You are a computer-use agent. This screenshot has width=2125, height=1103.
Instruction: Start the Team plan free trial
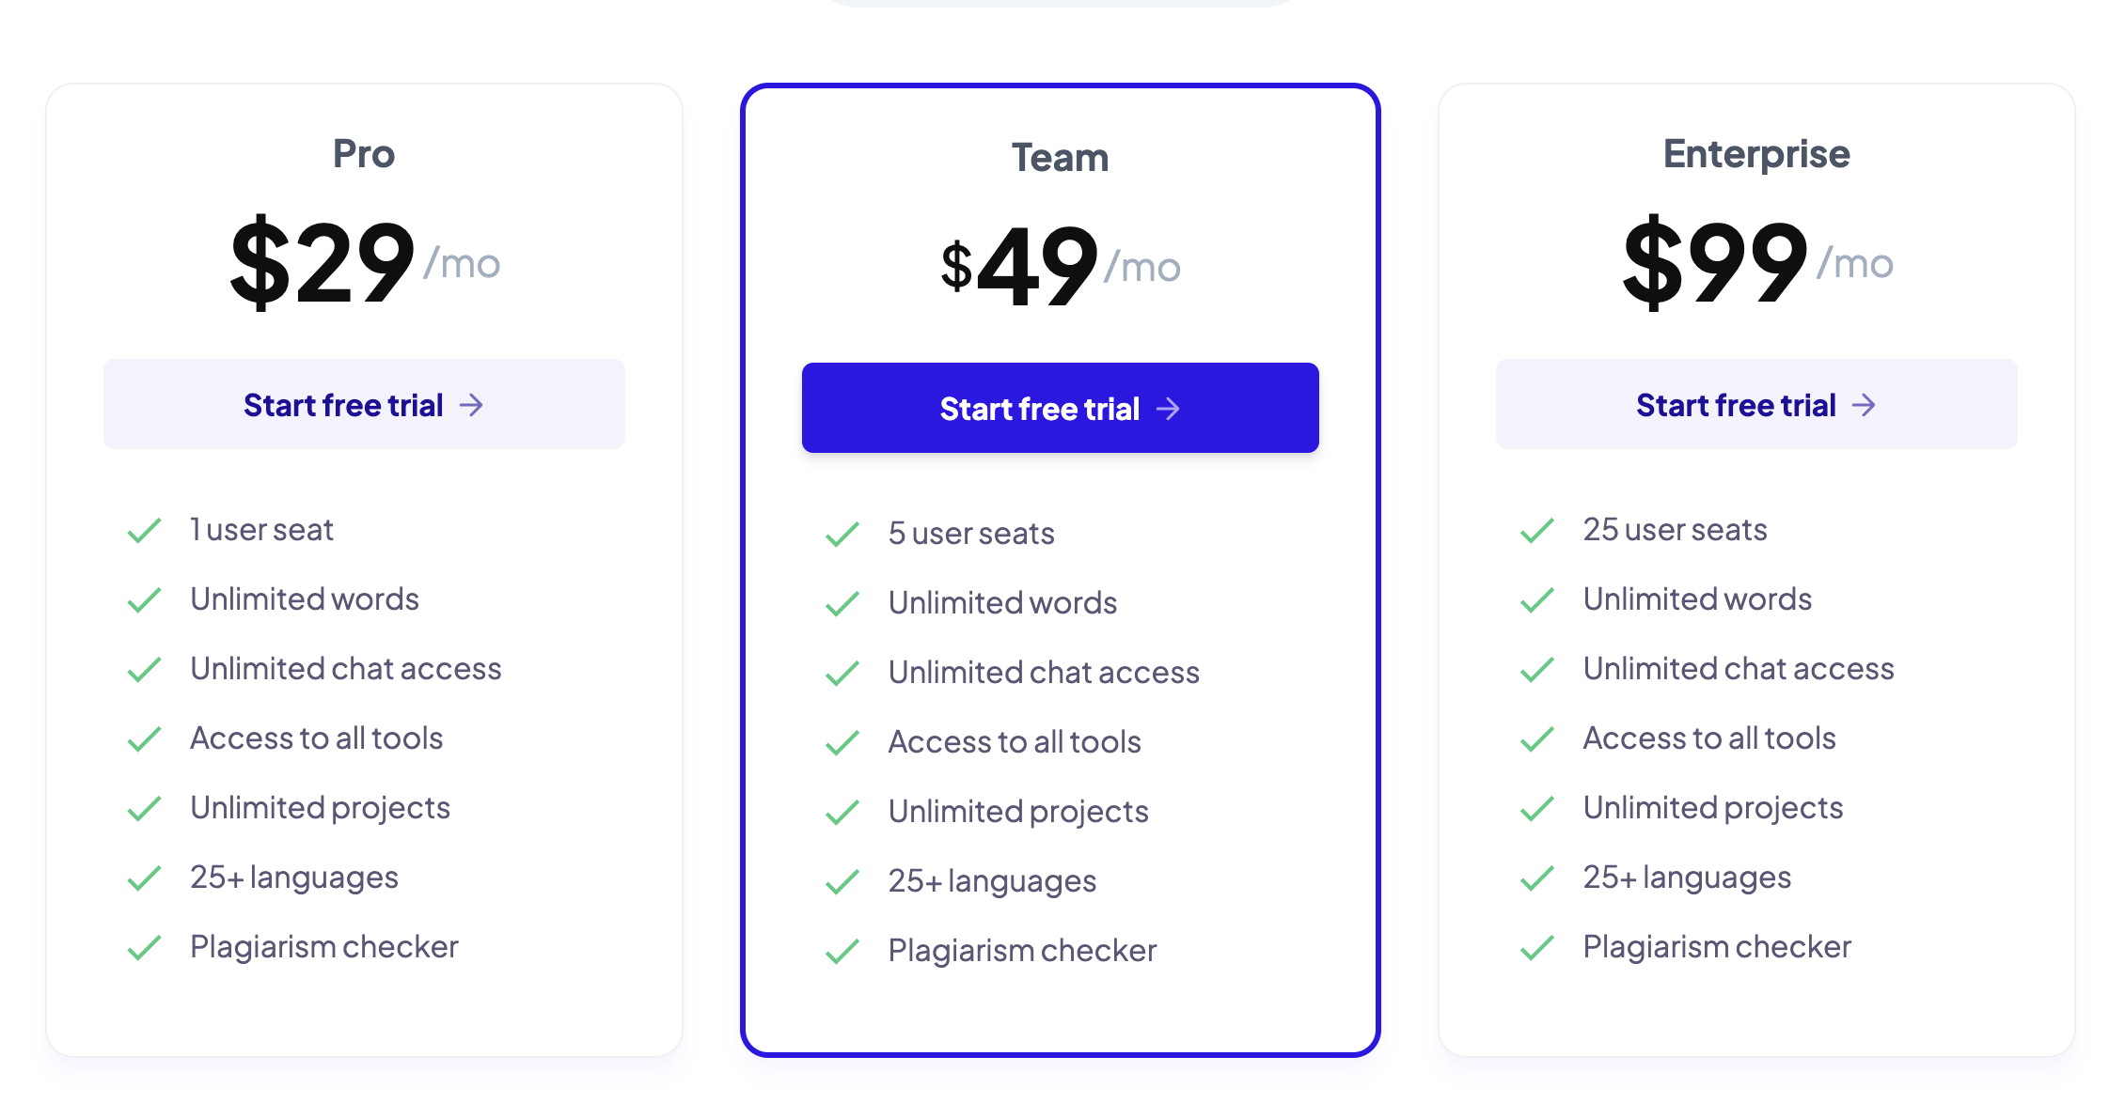(1060, 409)
